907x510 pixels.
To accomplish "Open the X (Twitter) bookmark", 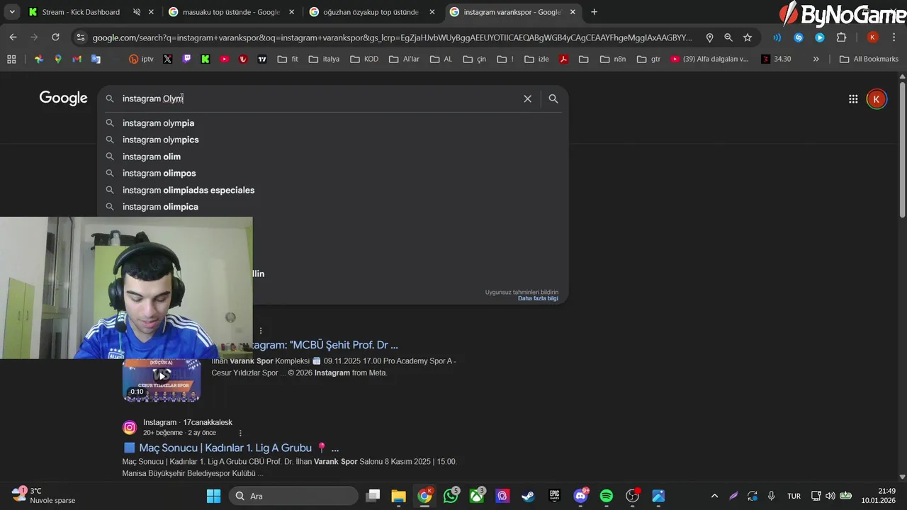I will point(167,59).
